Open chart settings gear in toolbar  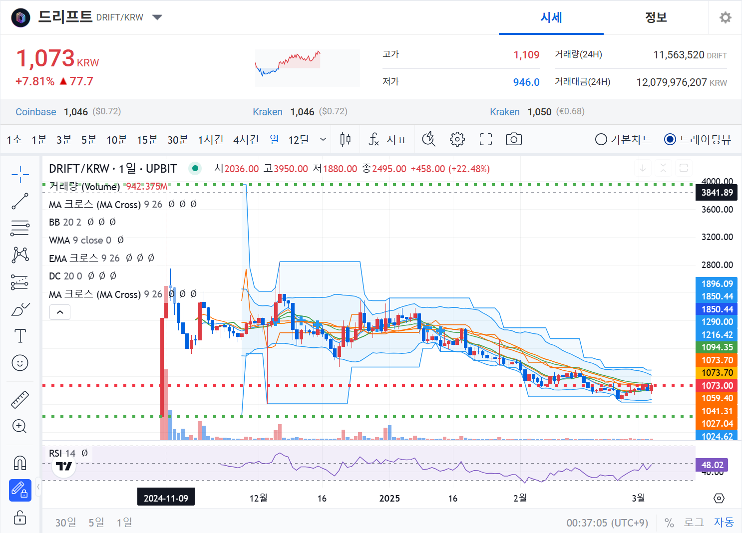pyautogui.click(x=457, y=139)
